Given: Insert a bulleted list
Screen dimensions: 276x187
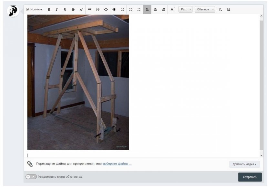Looking at the screenshot, I should pos(131,10).
